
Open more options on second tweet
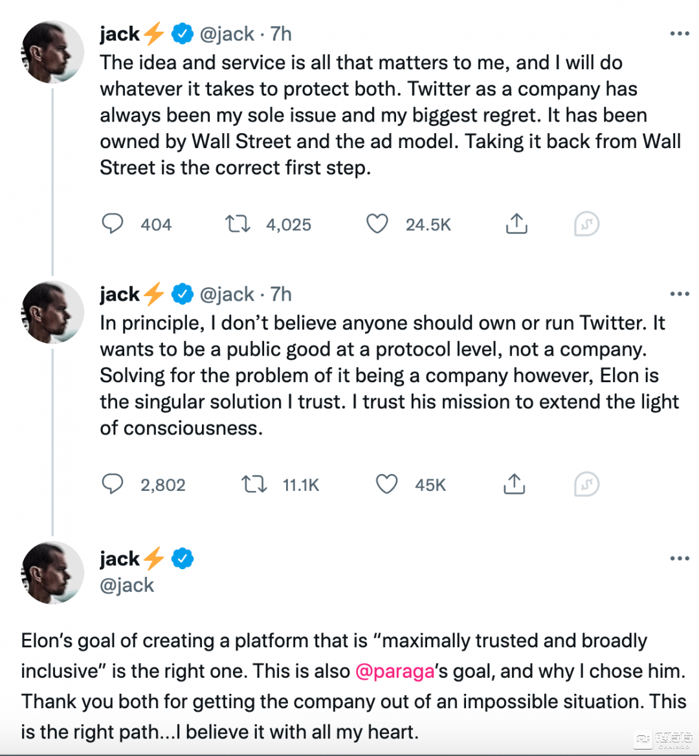pos(680,294)
